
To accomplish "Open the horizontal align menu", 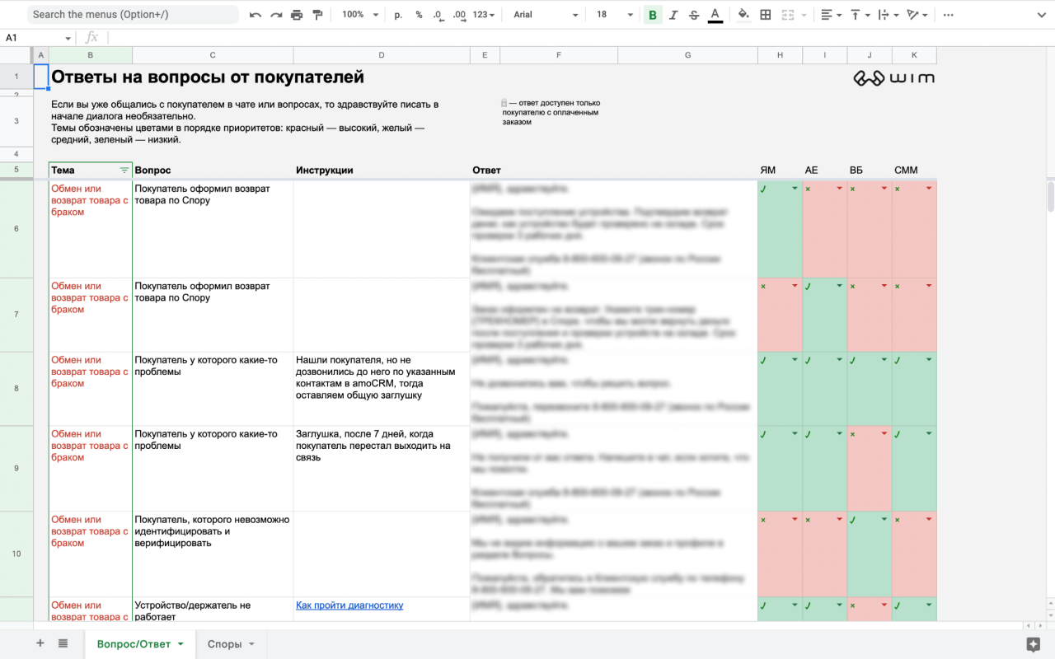I will [x=832, y=15].
